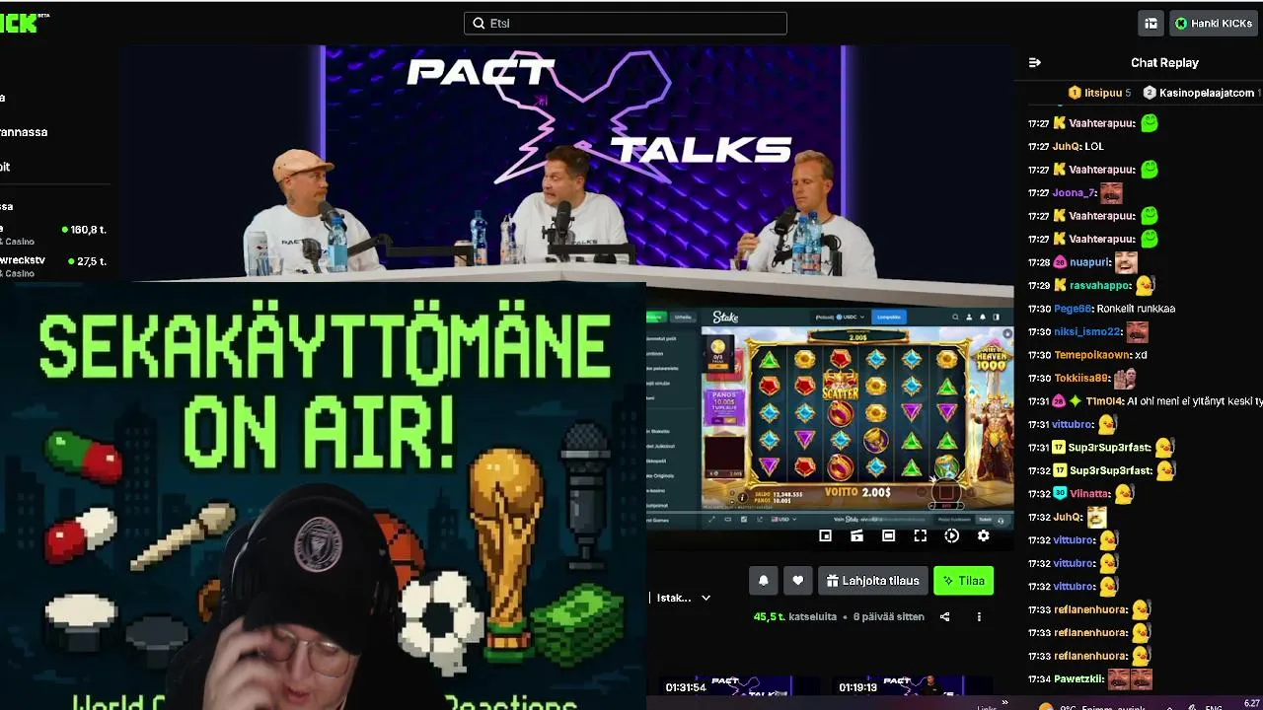The width and height of the screenshot is (1263, 710).
Task: Click the Chat Replay header title
Action: [1164, 62]
